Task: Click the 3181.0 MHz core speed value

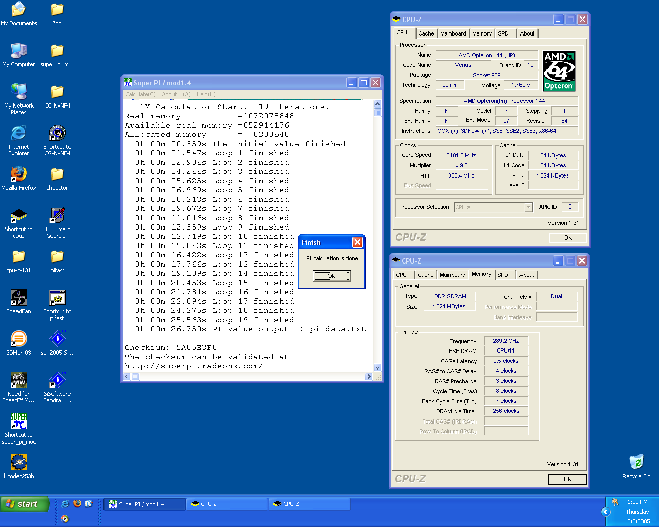Action: (461, 155)
